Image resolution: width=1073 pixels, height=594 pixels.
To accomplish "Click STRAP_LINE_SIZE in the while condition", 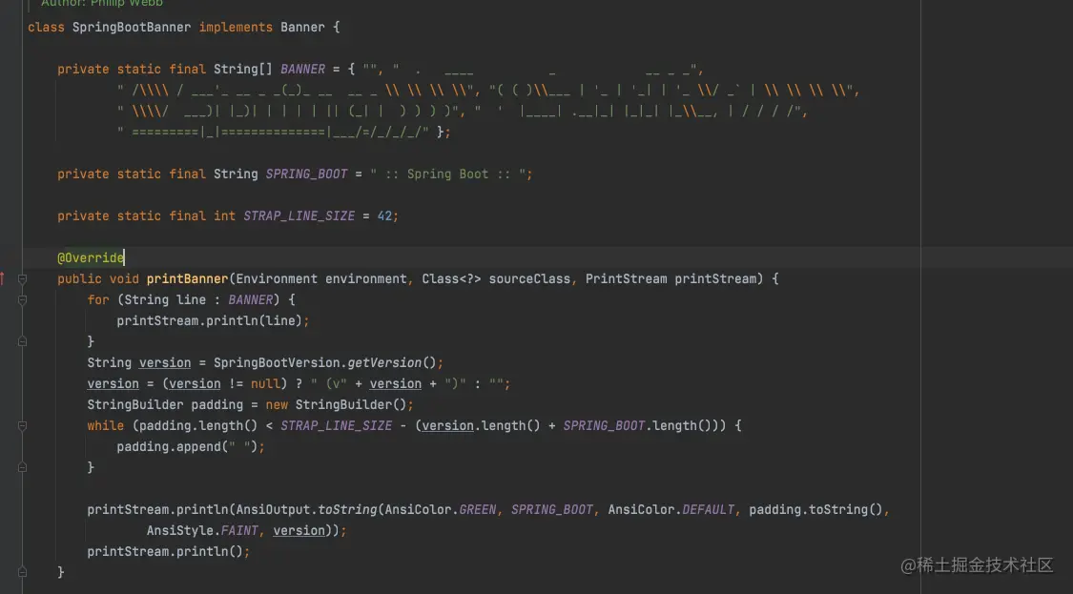I will click(336, 425).
